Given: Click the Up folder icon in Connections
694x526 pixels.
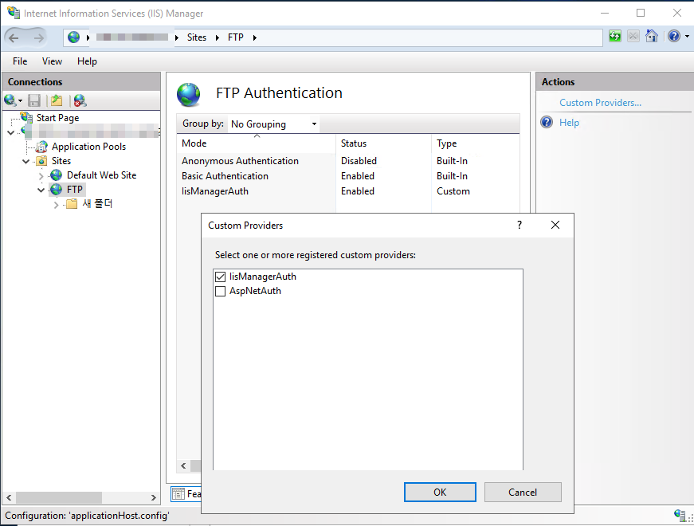Looking at the screenshot, I should coord(57,100).
